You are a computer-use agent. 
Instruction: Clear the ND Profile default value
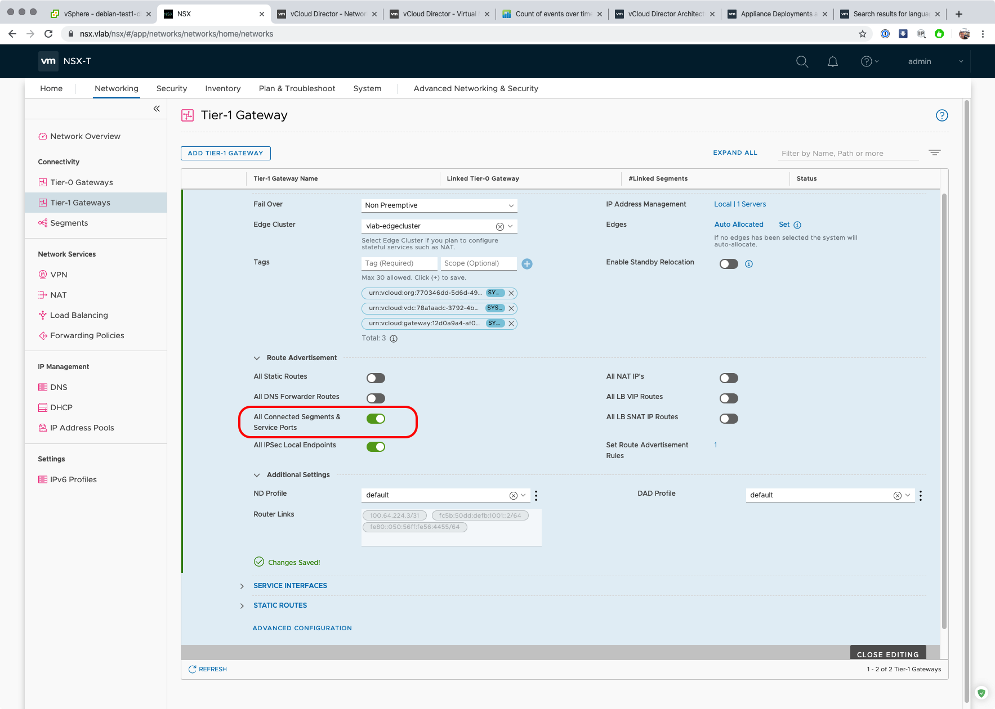(x=514, y=495)
